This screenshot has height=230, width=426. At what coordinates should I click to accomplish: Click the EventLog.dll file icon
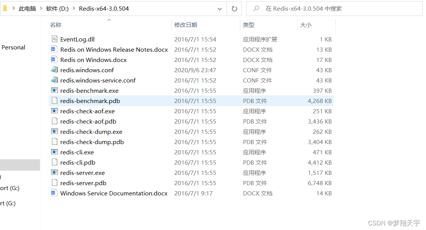[x=55, y=39]
